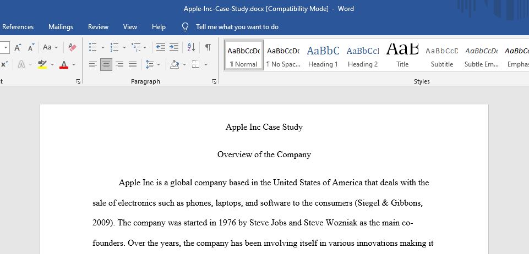Expand the line spacing dropdown arrow
The width and height of the screenshot is (529, 254).
[158, 64]
